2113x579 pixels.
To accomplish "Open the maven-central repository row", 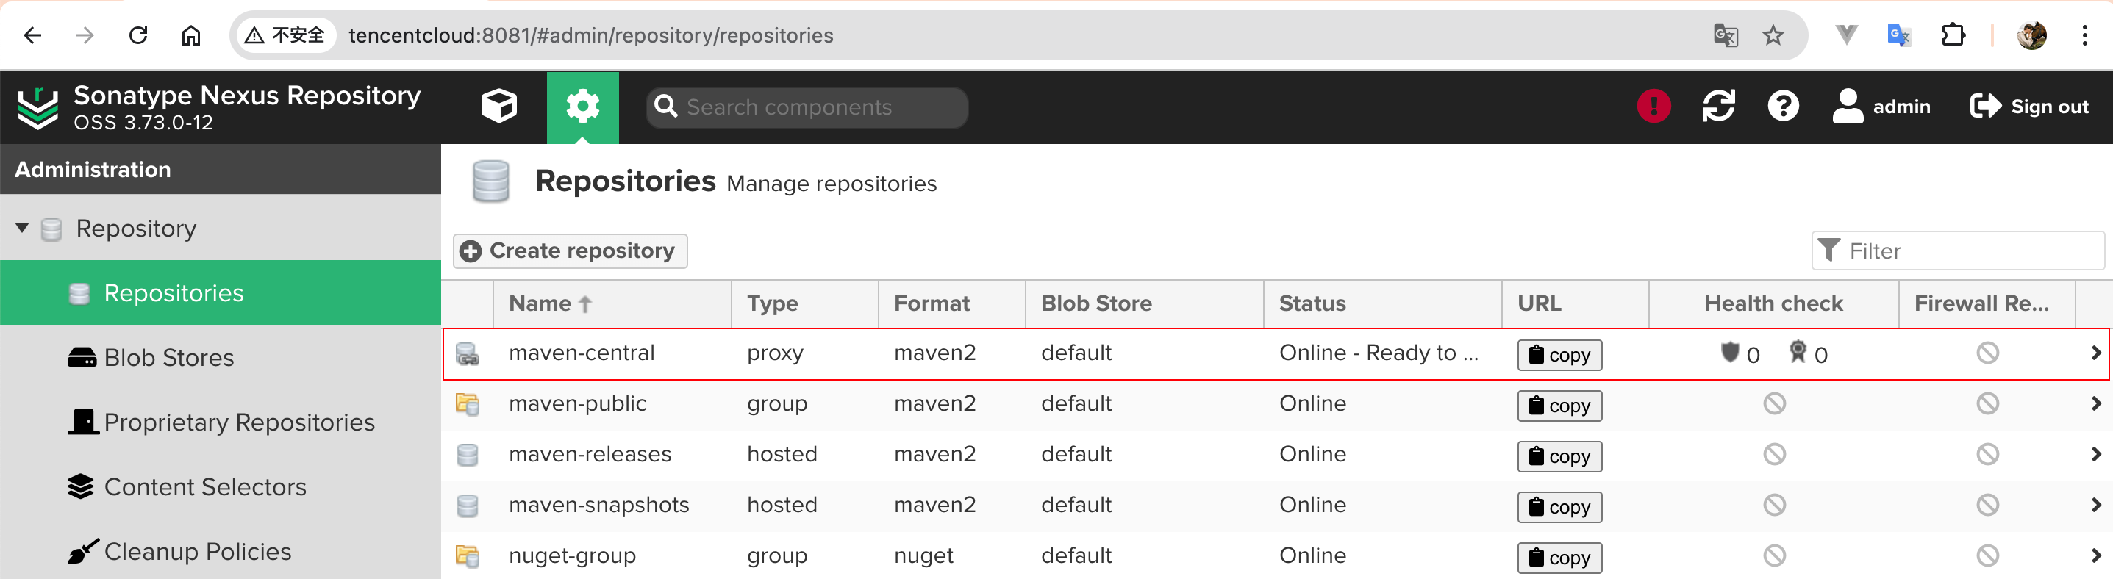I will click(1276, 354).
